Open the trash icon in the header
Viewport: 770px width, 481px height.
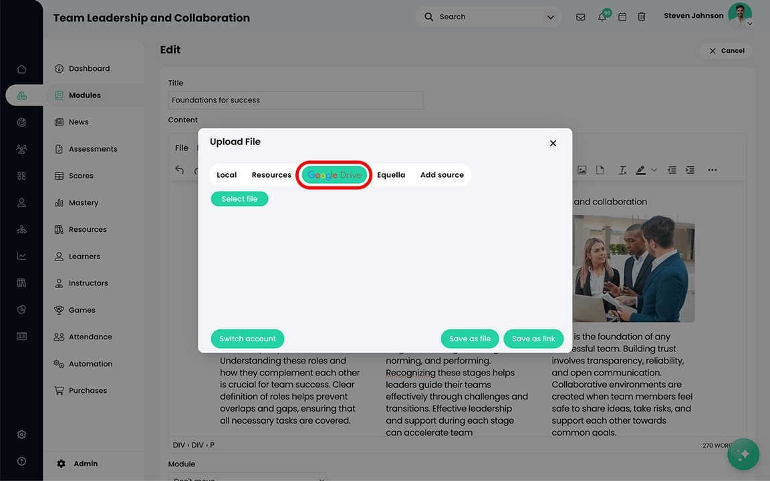[642, 17]
